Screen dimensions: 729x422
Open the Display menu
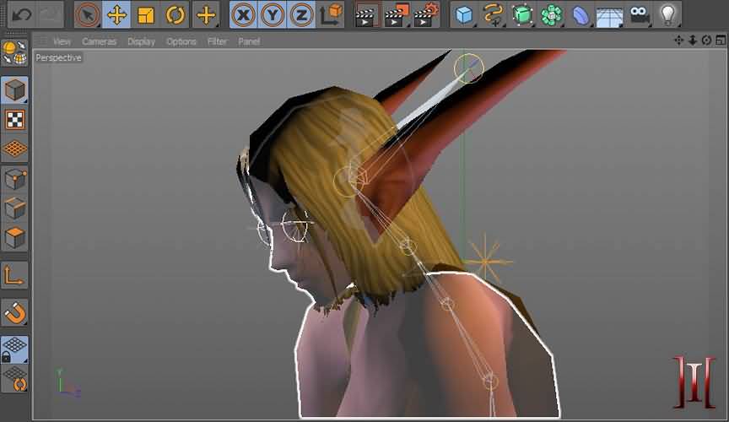coord(142,41)
